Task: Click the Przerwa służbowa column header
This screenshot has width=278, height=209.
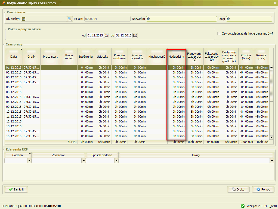Action: tap(119, 57)
